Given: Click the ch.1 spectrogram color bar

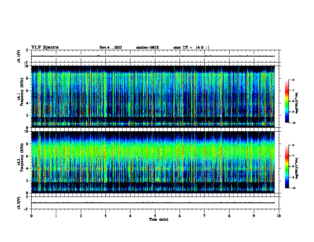Looking at the screenshot, I should (x=287, y=101).
